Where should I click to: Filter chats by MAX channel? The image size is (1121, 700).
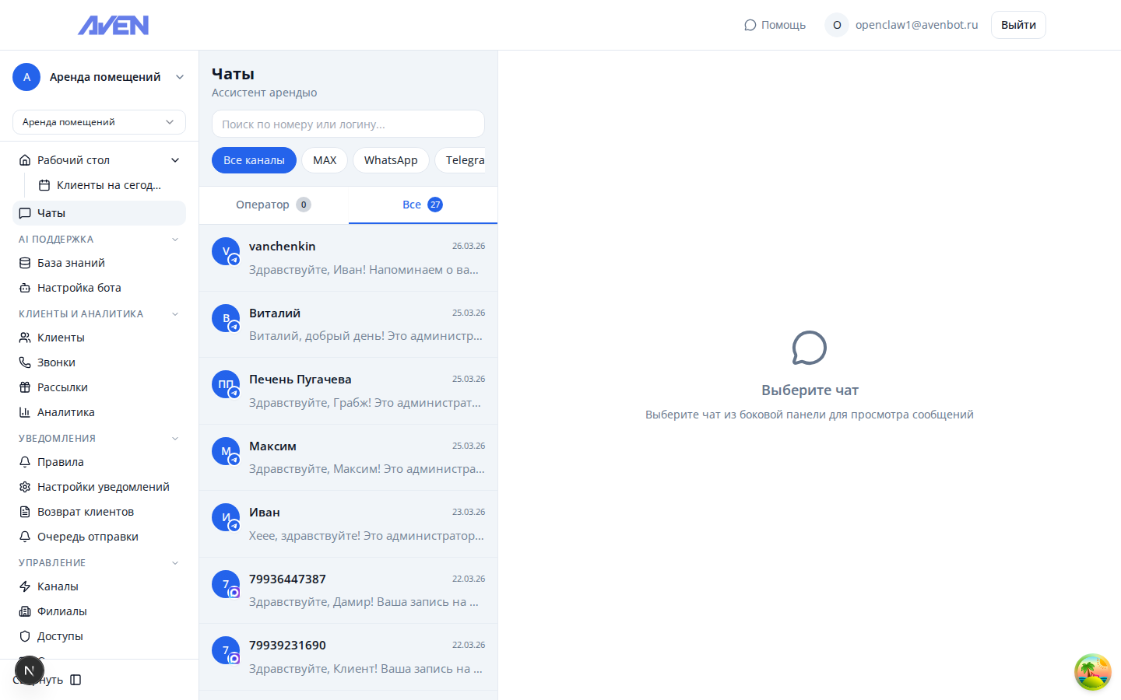325,160
